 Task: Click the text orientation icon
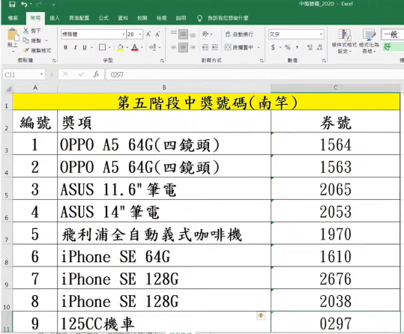[x=205, y=34]
